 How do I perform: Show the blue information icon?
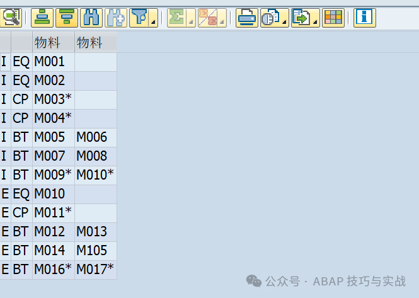tap(364, 18)
